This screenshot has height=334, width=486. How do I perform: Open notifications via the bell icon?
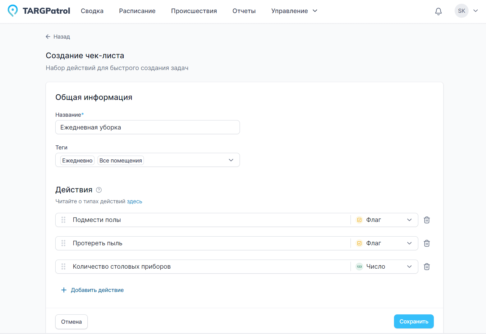[438, 11]
